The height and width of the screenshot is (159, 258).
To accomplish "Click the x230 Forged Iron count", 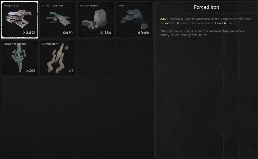I will (29, 33).
